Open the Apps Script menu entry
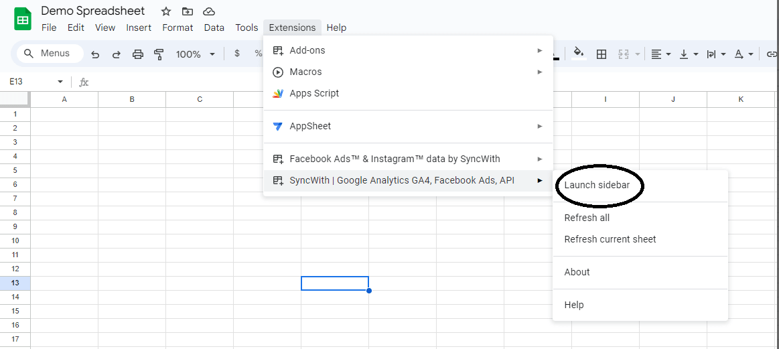Image resolution: width=779 pixels, height=349 pixels. tap(314, 93)
